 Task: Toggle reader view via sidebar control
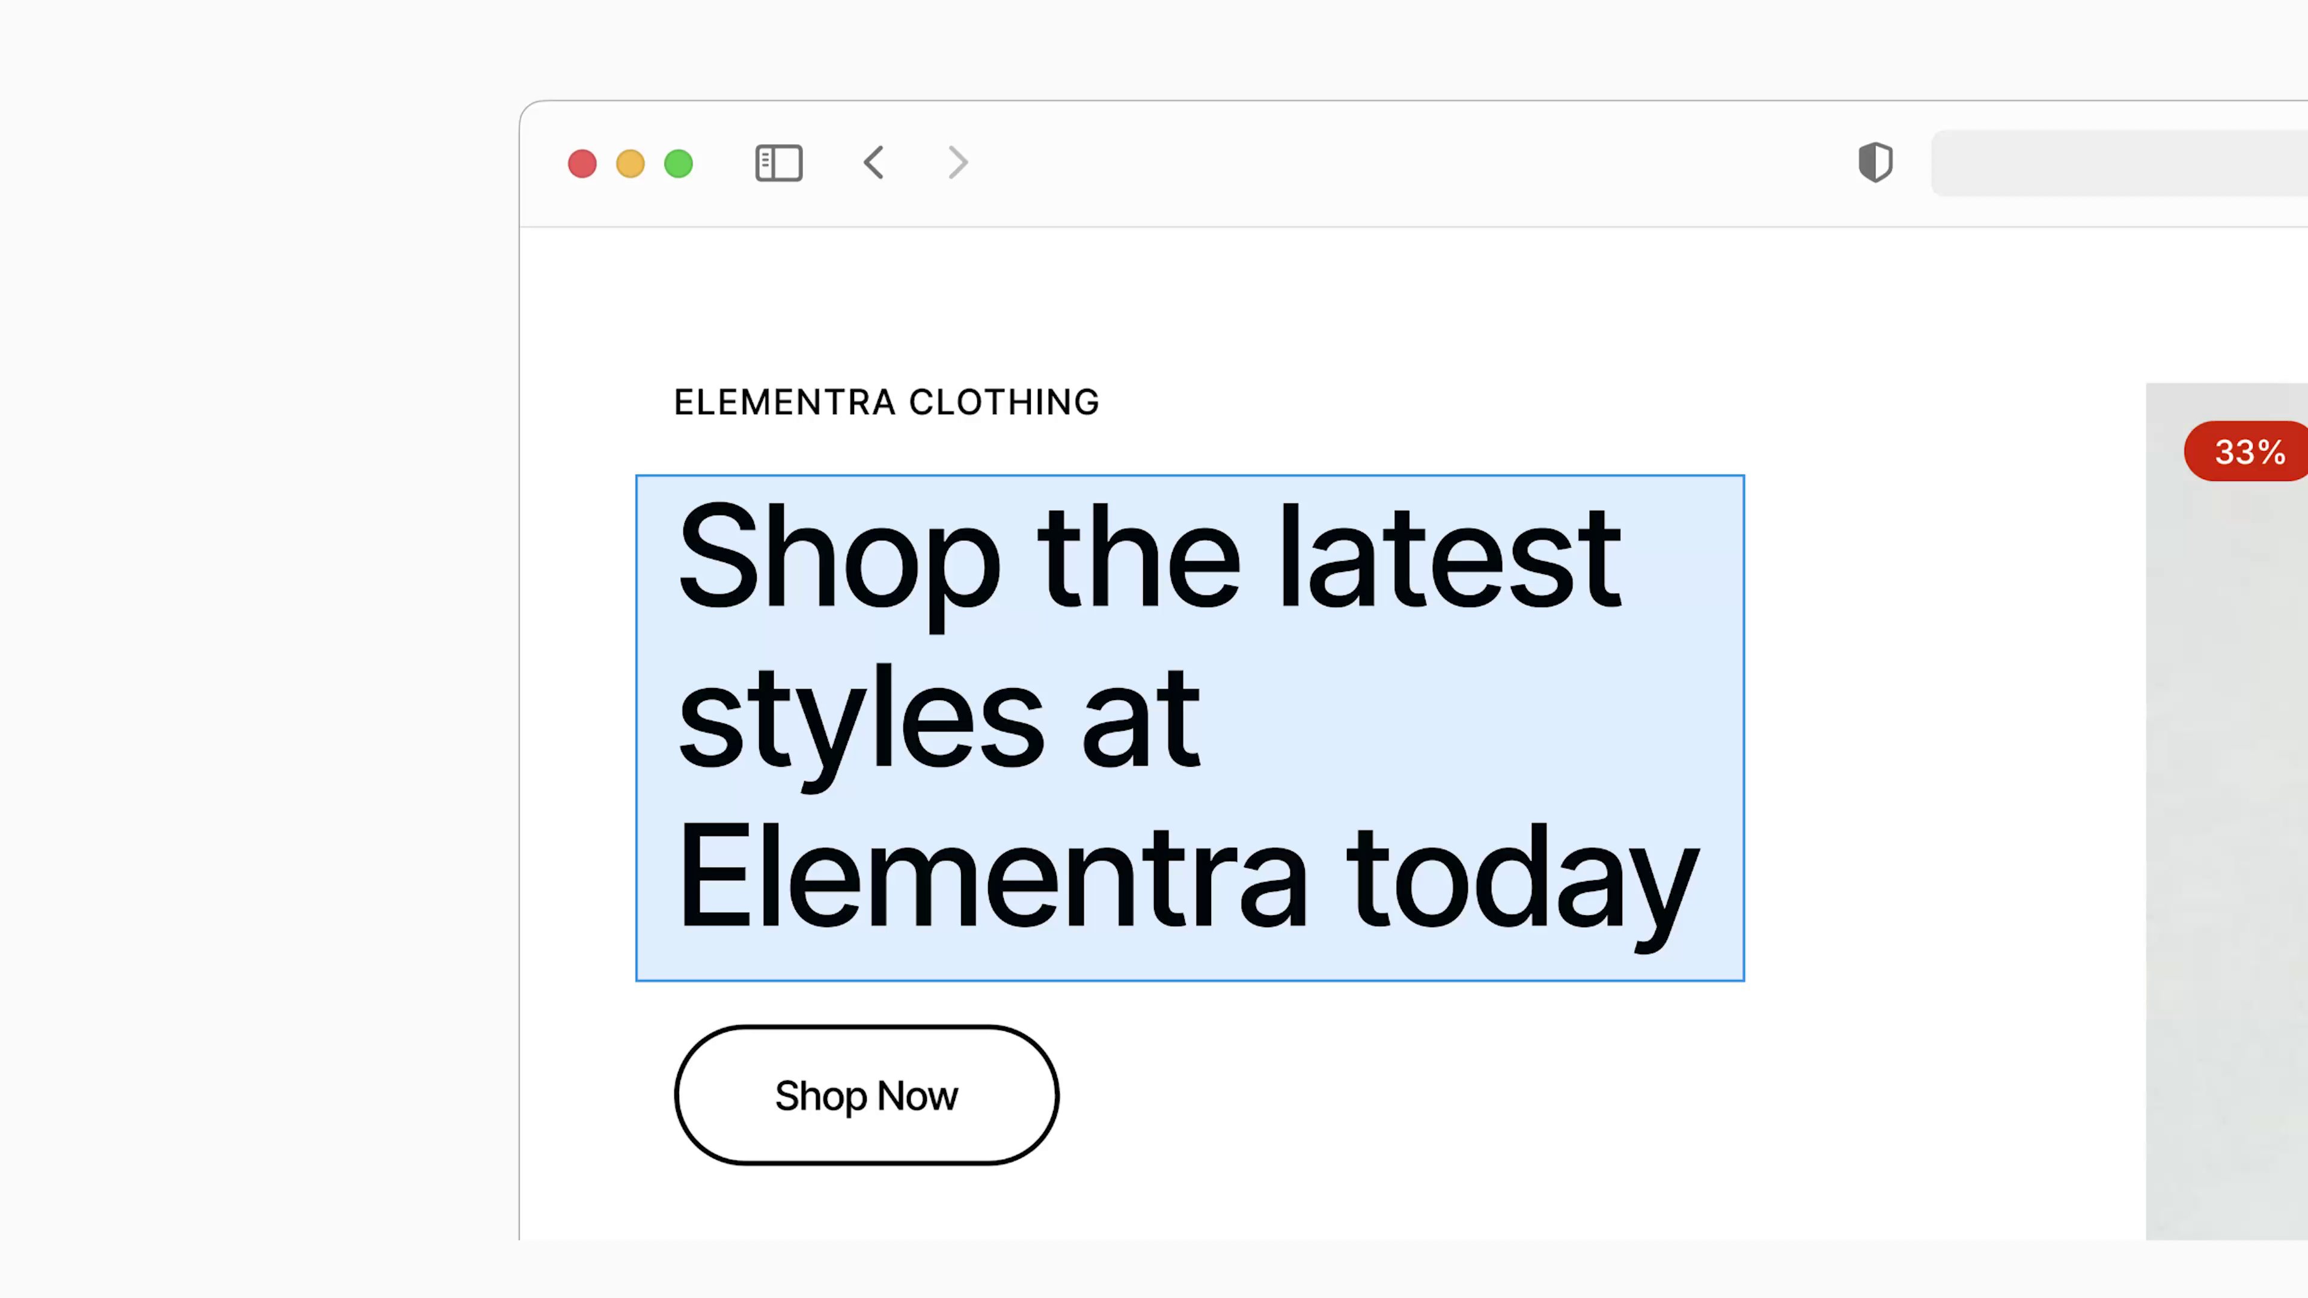(778, 162)
